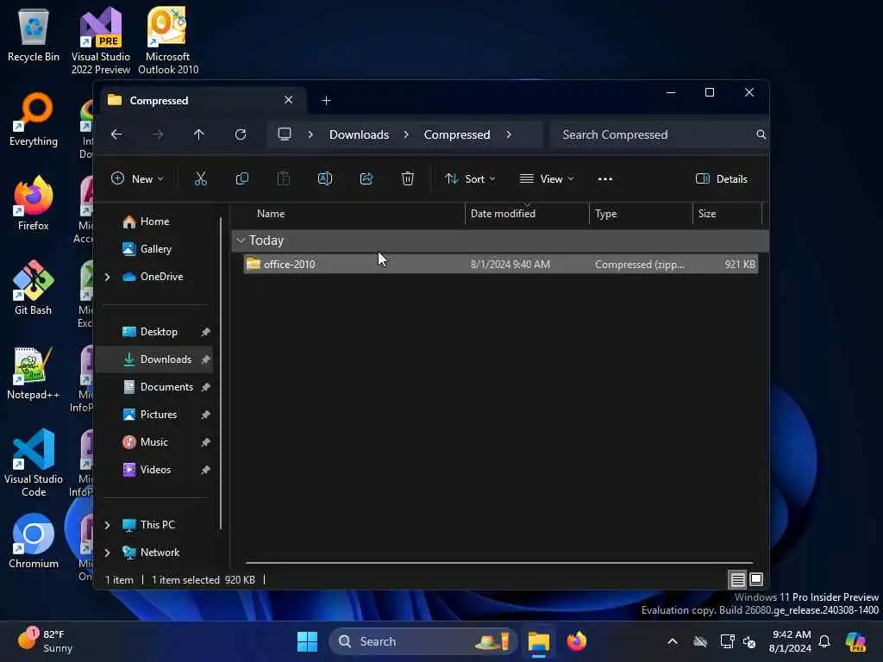Open the View dropdown menu
Image resolution: width=883 pixels, height=662 pixels.
(x=546, y=179)
